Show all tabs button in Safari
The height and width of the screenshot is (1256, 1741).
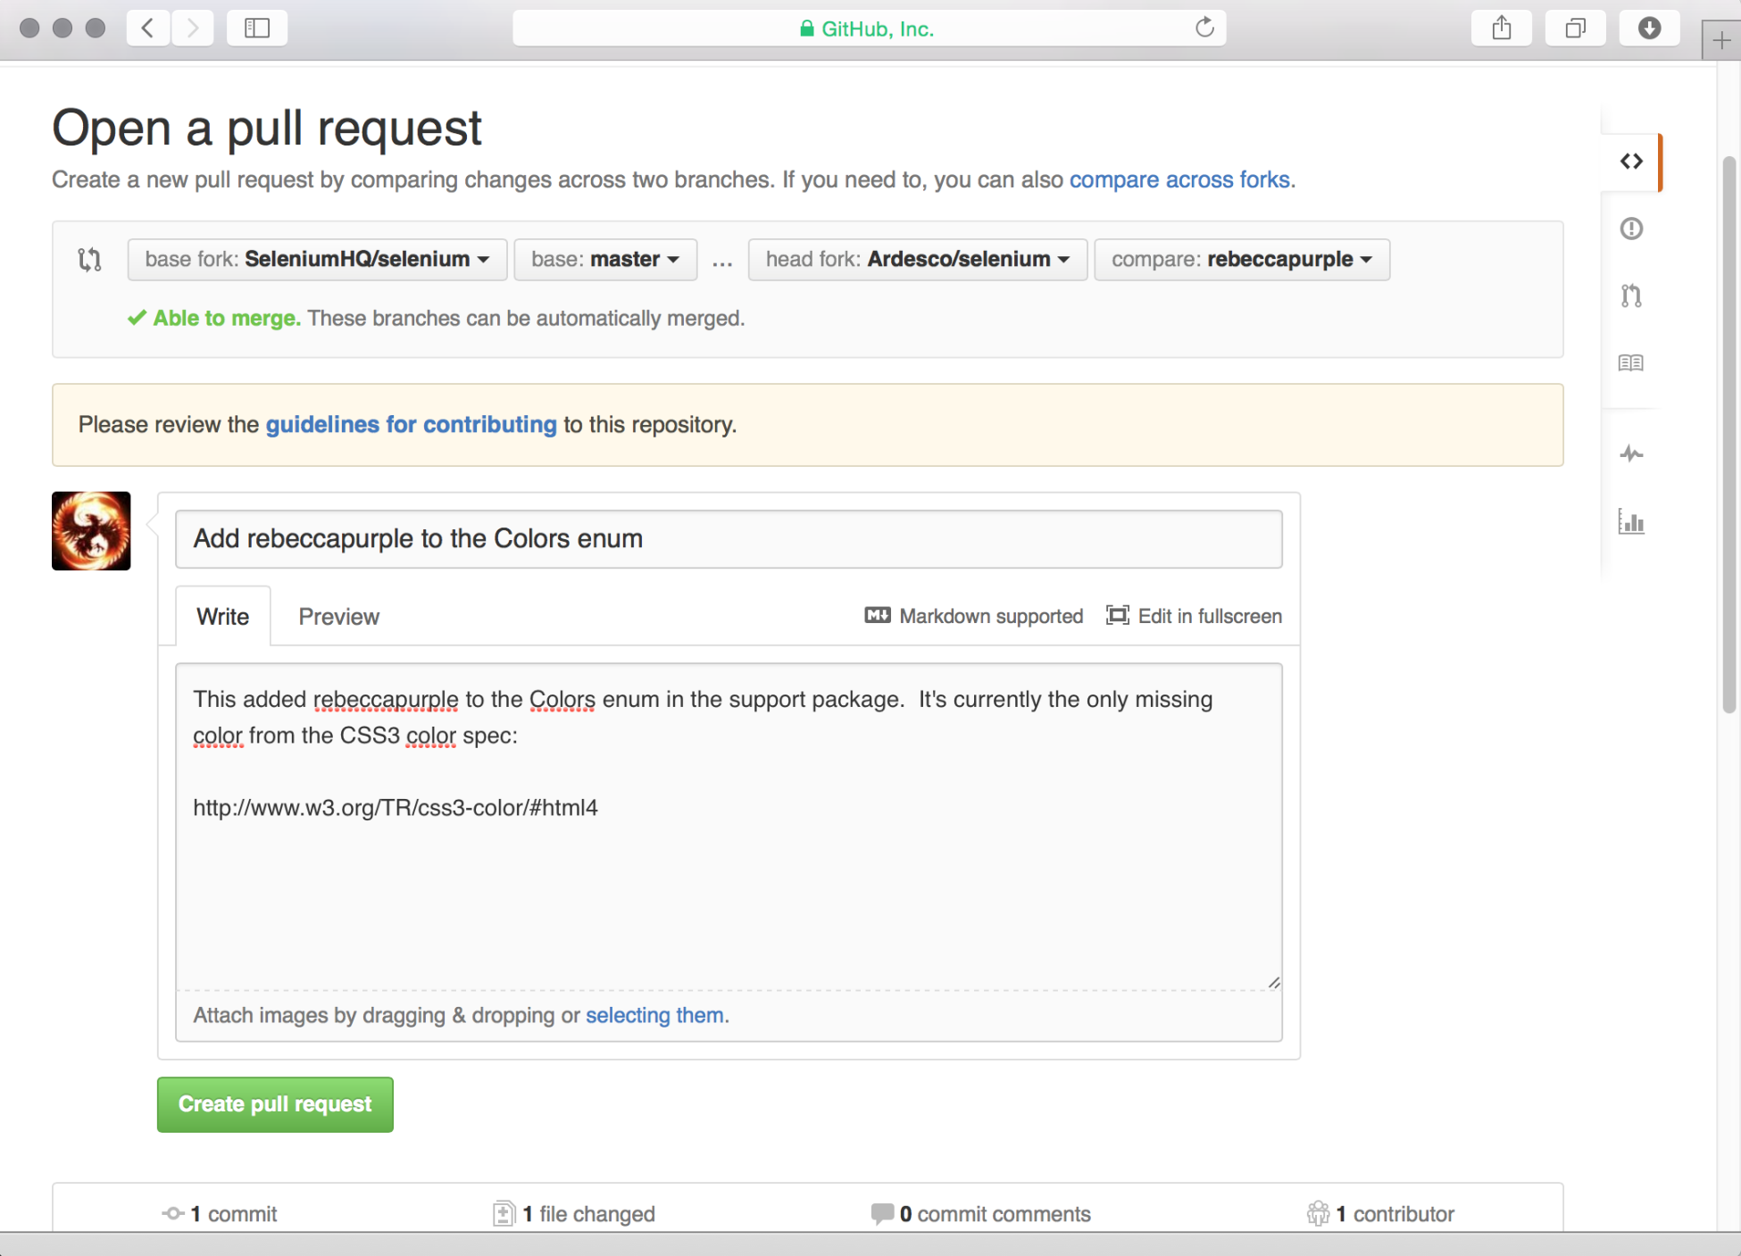[x=1576, y=29]
